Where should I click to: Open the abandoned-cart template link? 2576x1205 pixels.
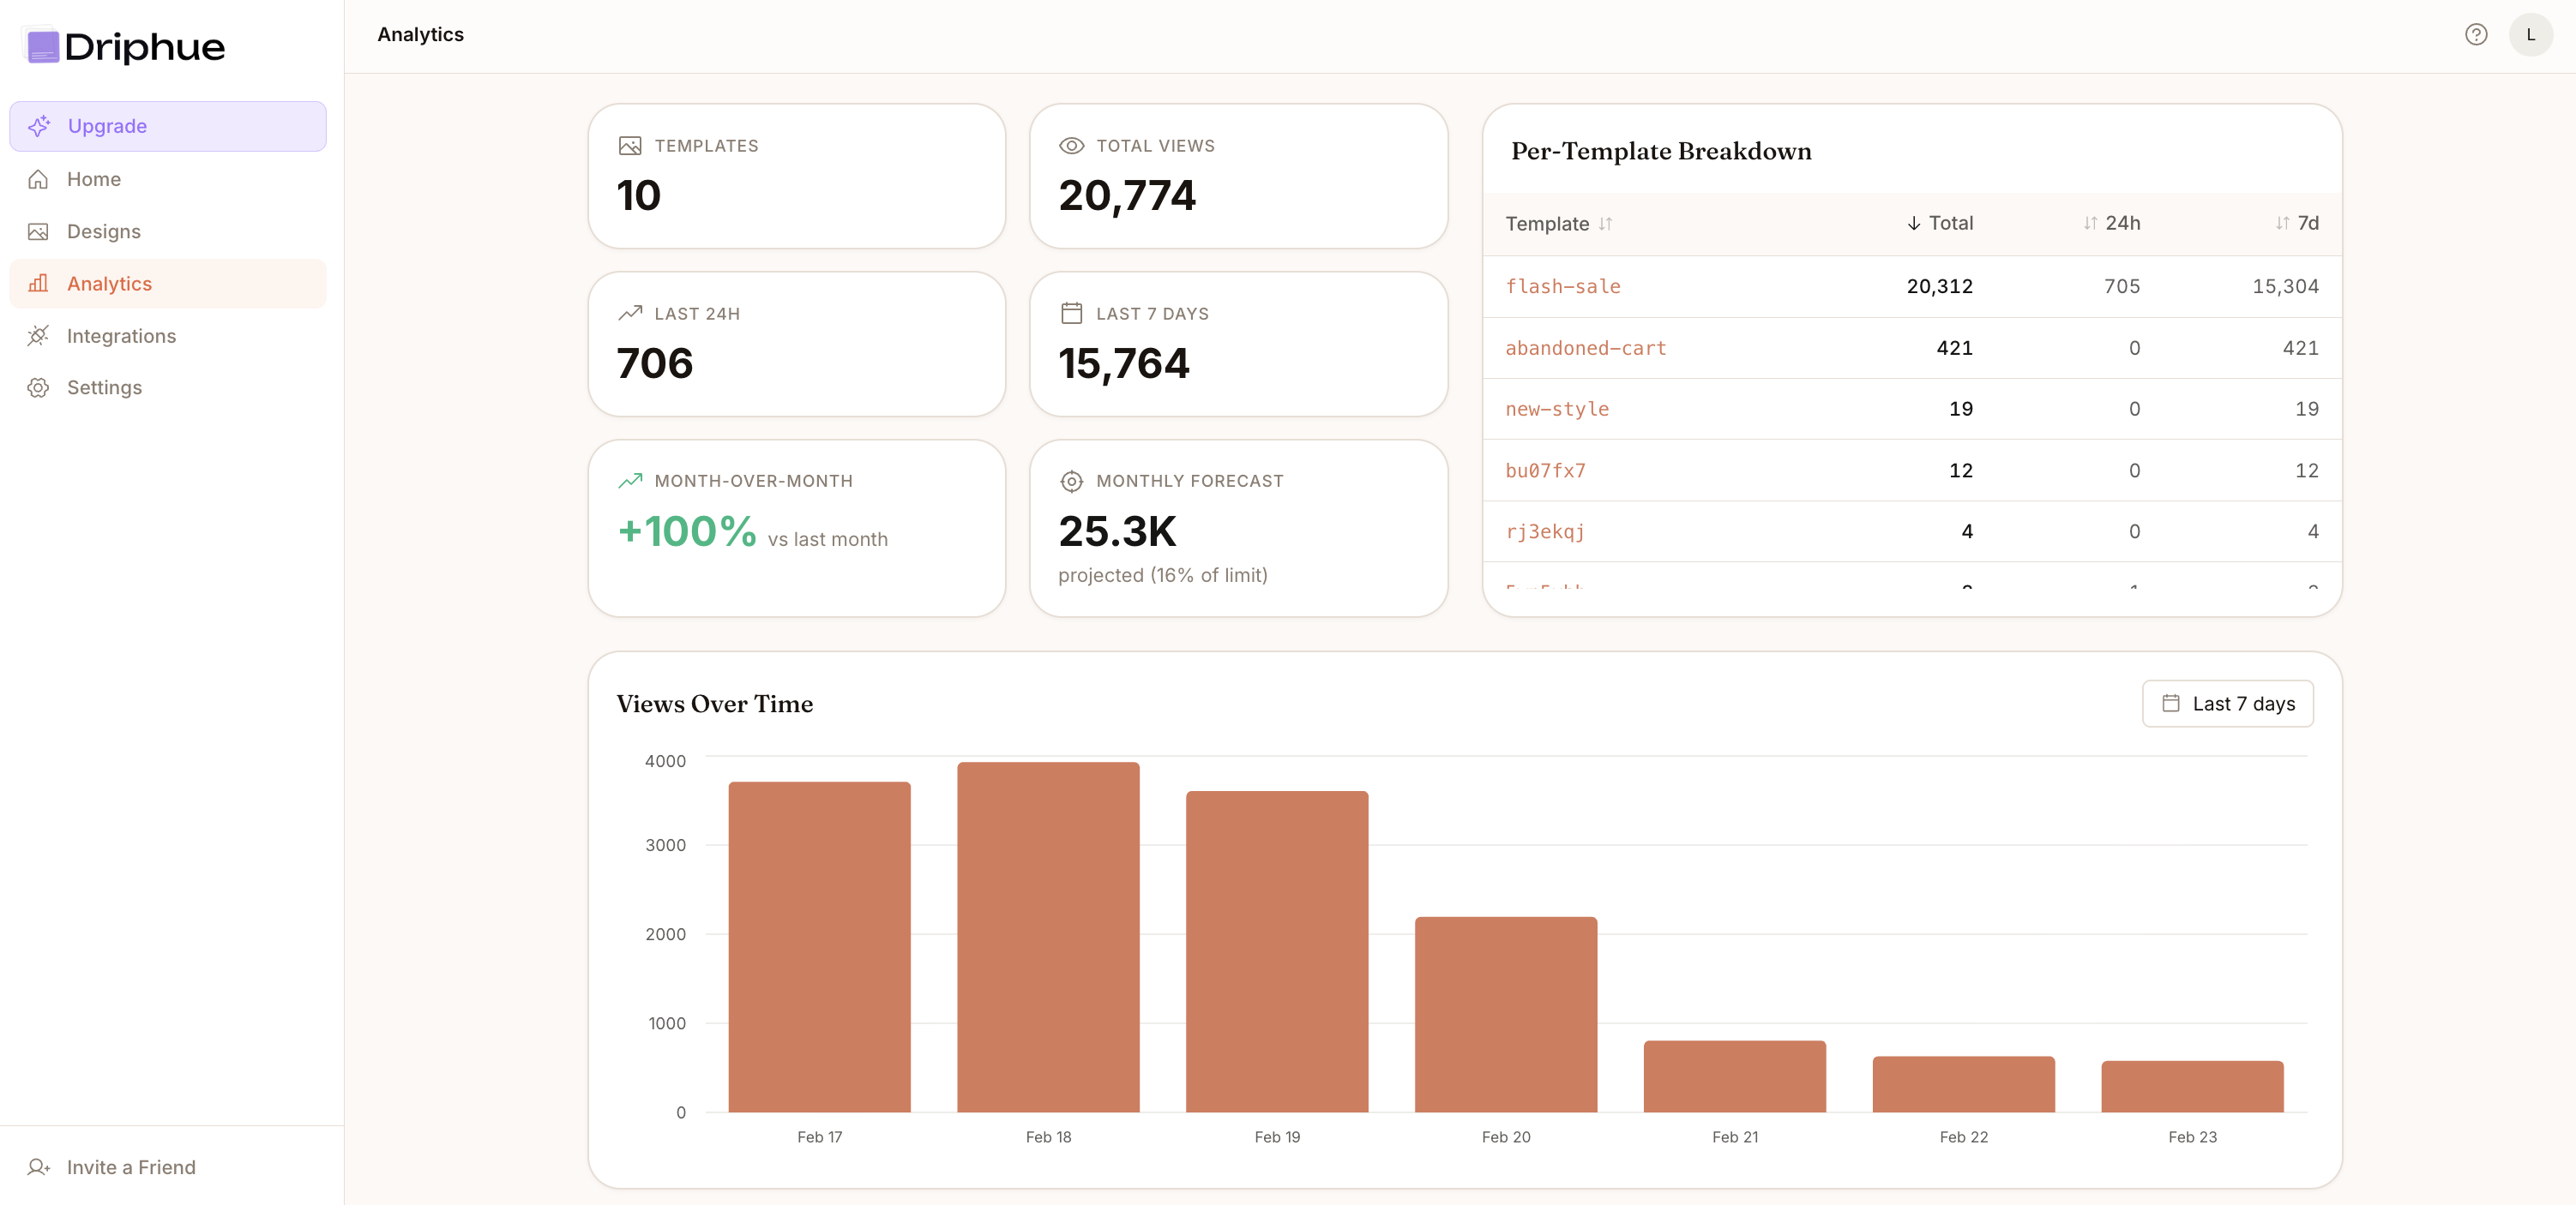coord(1585,348)
